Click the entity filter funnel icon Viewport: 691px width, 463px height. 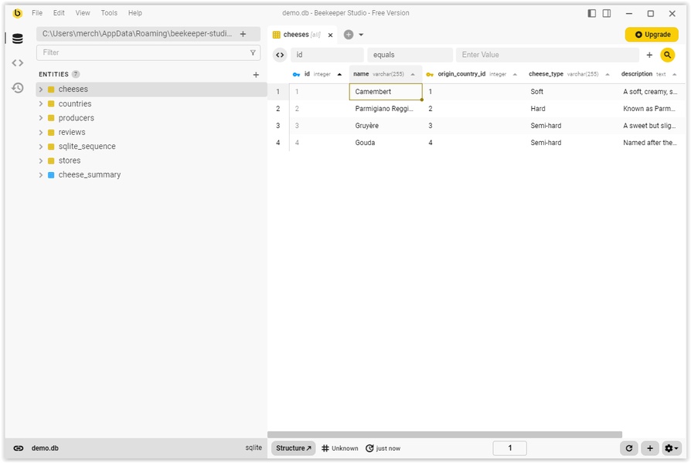tap(253, 52)
